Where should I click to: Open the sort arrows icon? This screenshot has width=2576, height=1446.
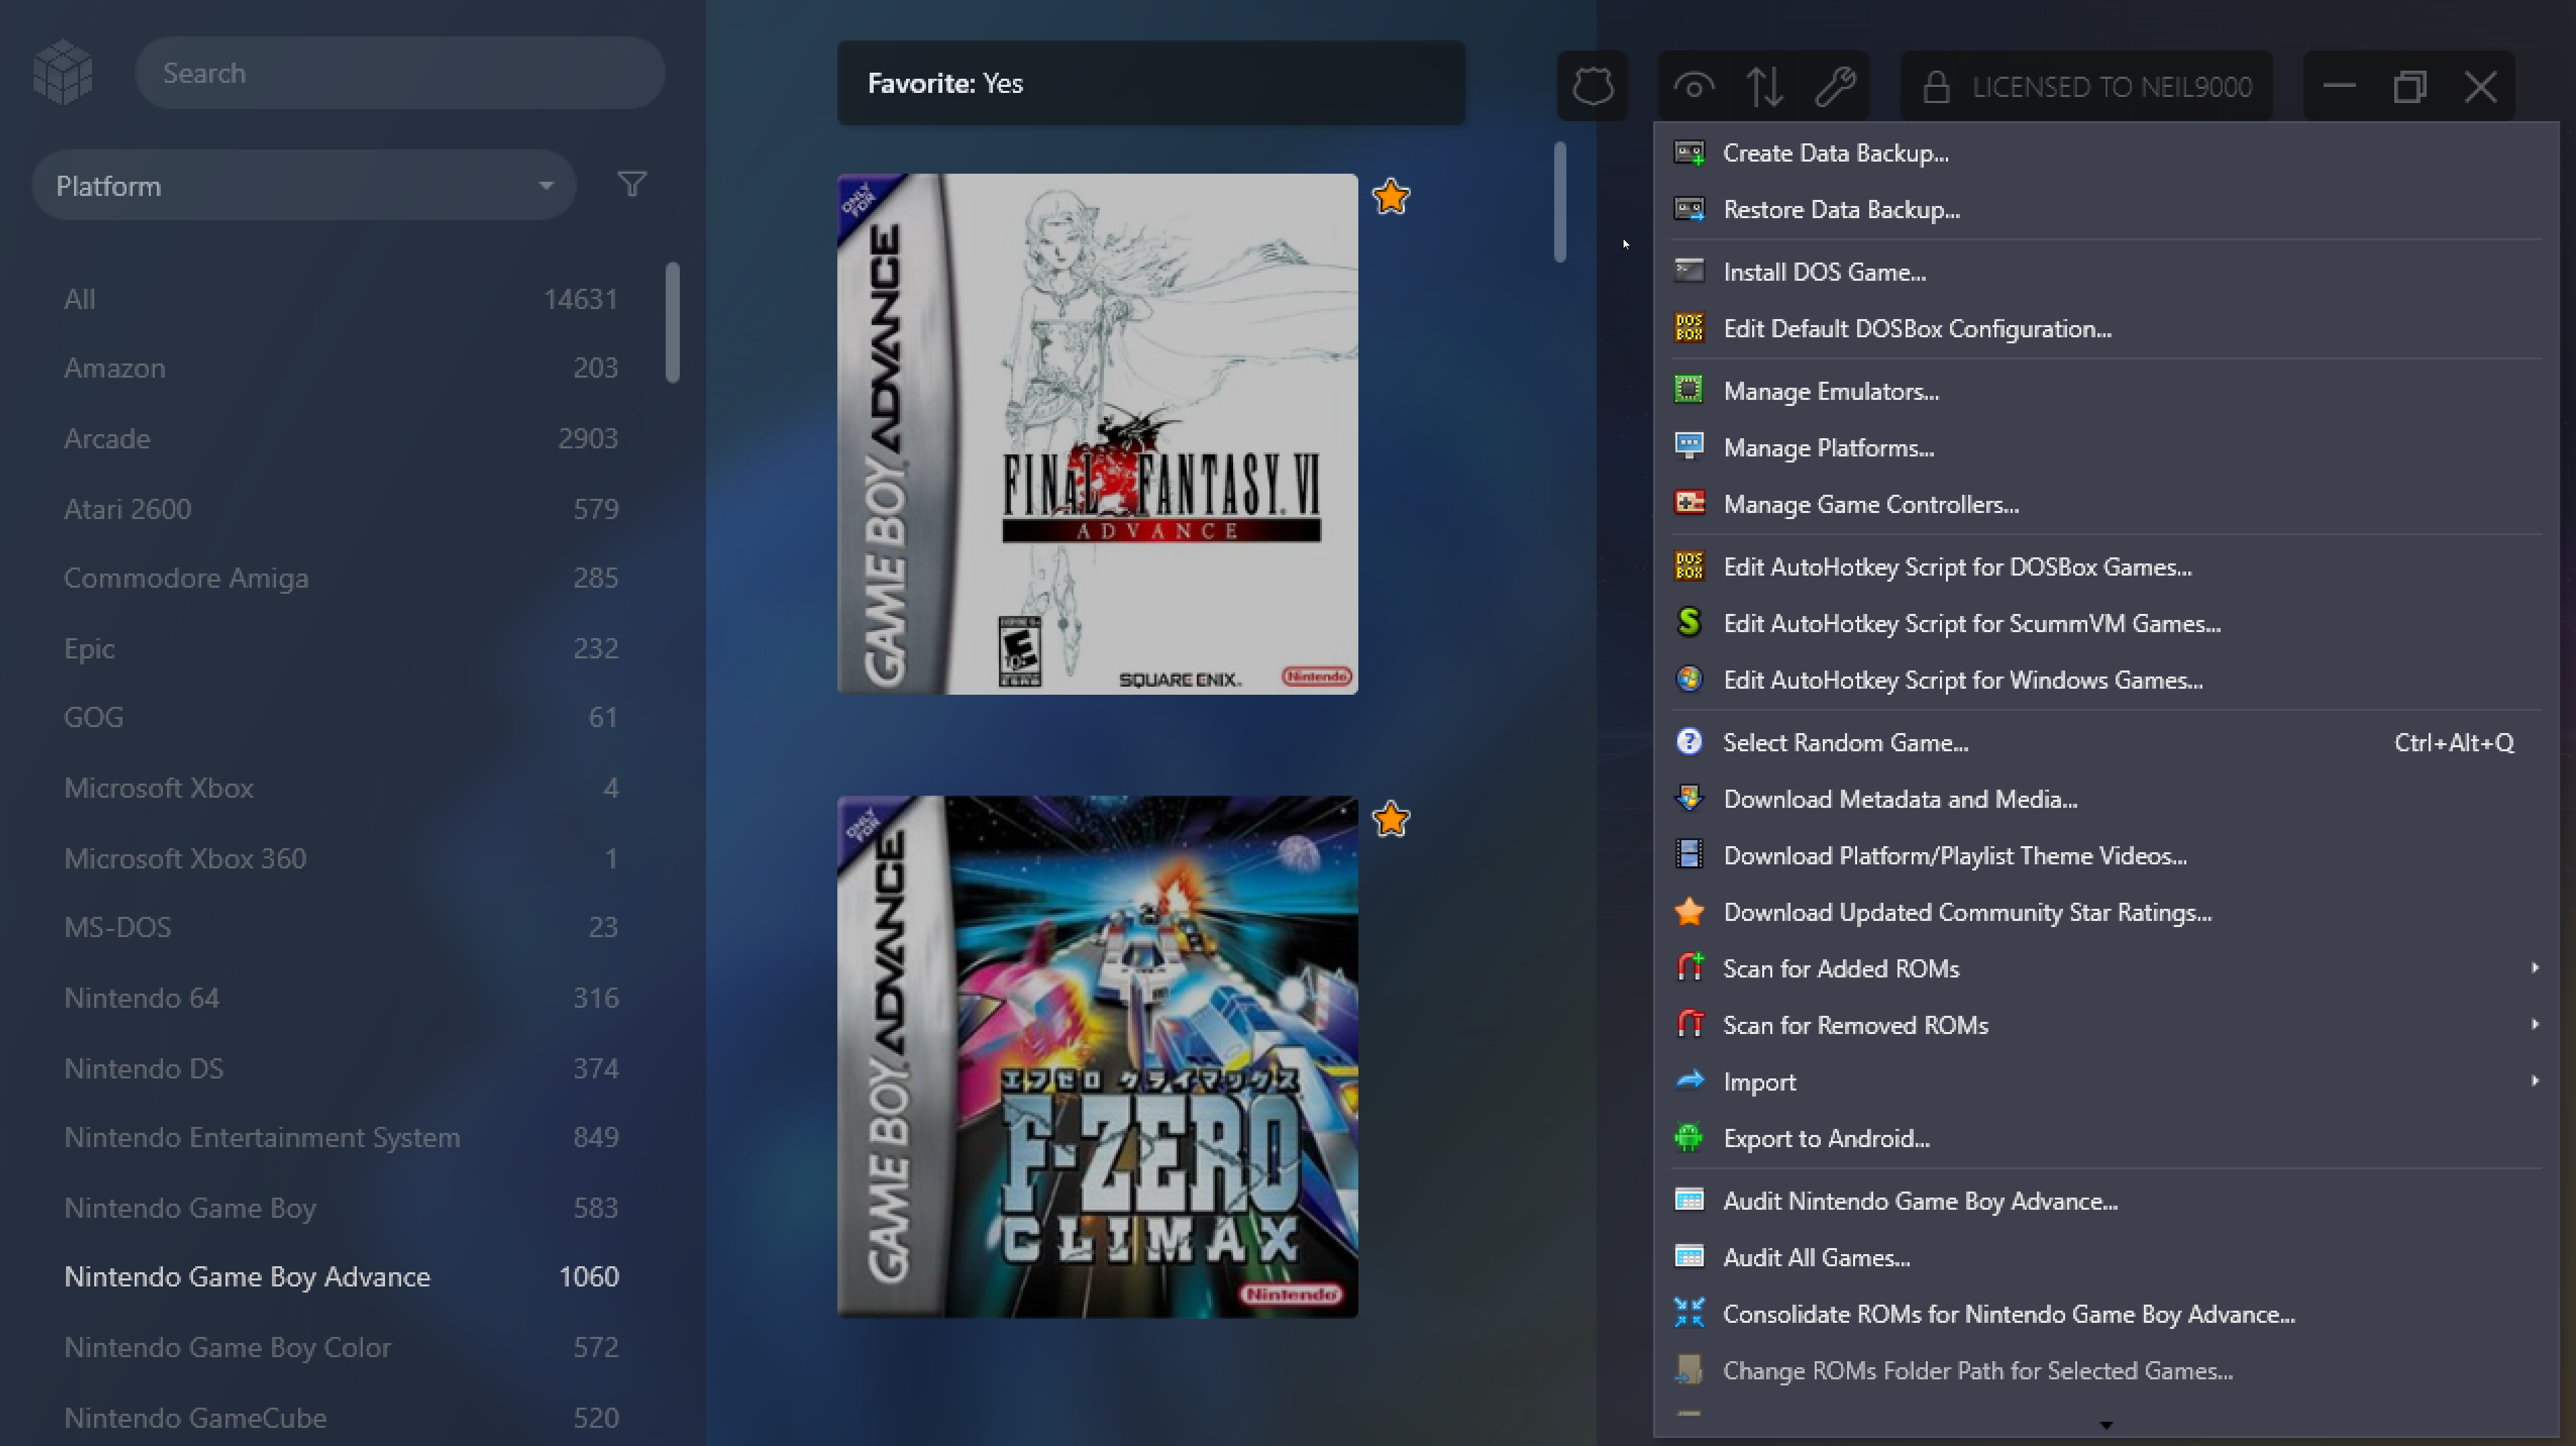coord(1764,87)
